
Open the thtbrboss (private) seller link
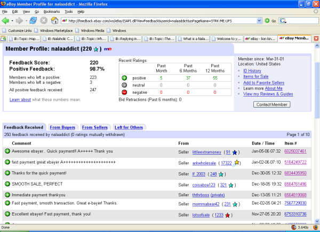tap(209, 195)
